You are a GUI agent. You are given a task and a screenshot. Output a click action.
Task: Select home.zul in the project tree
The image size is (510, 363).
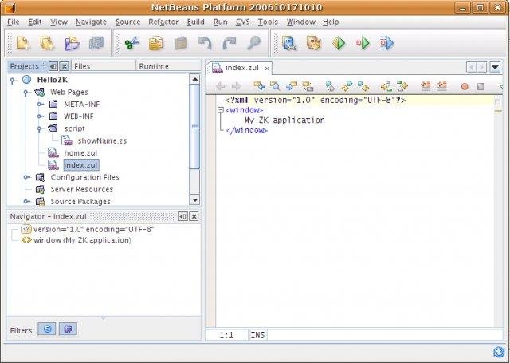(80, 152)
